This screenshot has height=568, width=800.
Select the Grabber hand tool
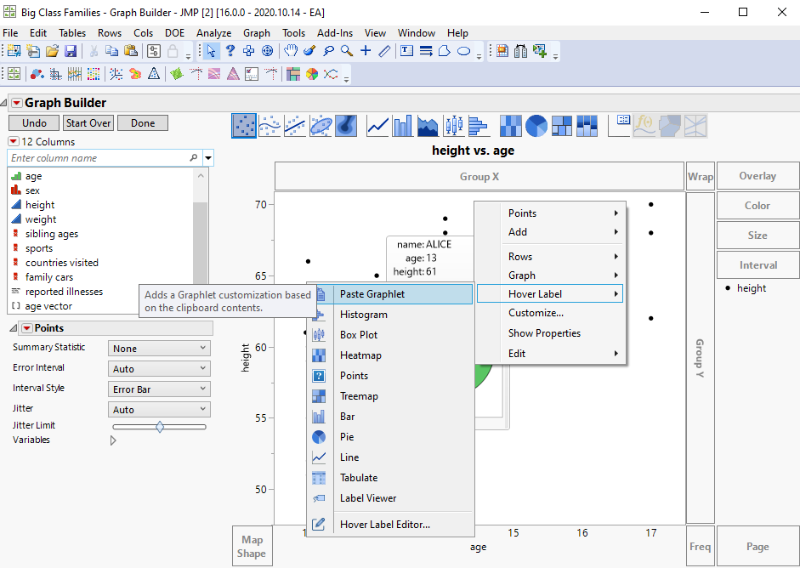292,51
